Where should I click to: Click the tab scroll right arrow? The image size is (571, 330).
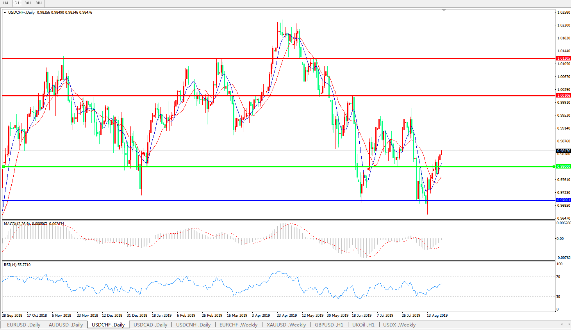[x=567, y=324]
